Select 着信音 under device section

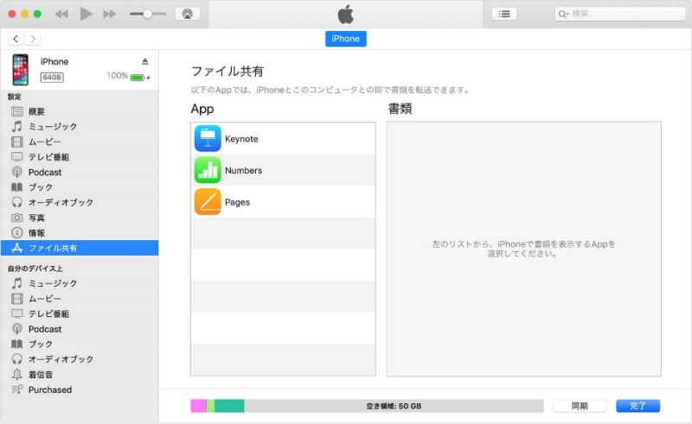pyautogui.click(x=40, y=374)
